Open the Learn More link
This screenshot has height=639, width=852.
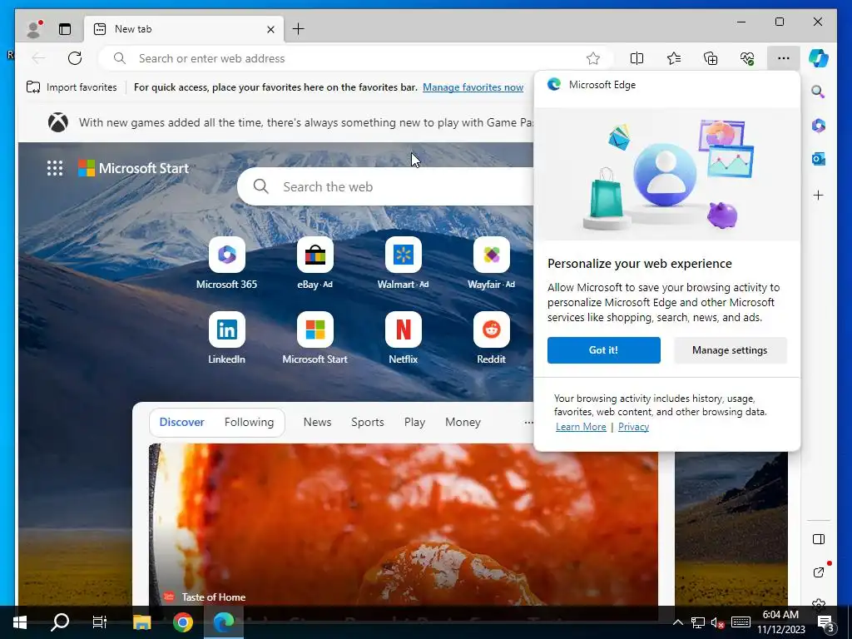(581, 427)
